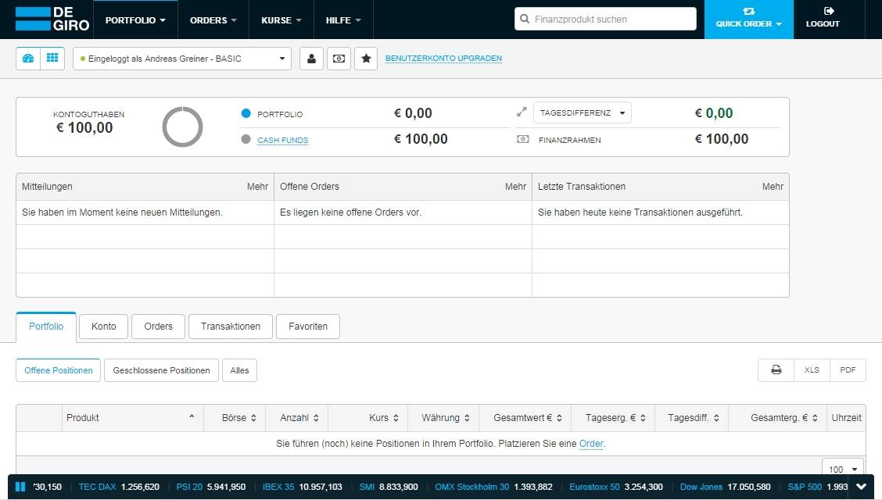Click the IBEX 35 ticker entry
The image size is (882, 500).
click(x=302, y=487)
